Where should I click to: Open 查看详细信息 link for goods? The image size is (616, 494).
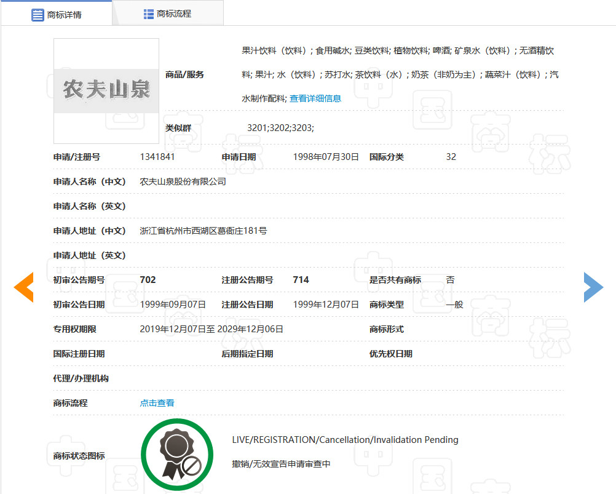click(315, 98)
